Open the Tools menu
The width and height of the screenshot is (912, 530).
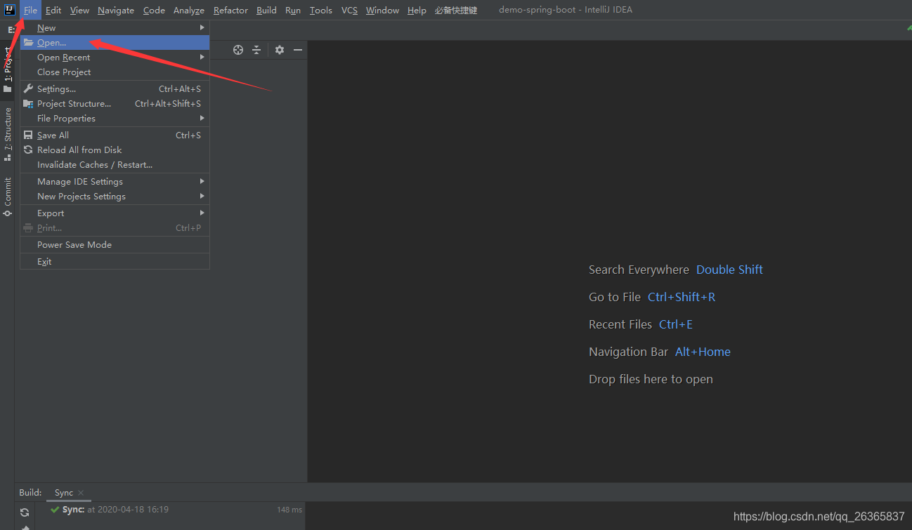321,11
